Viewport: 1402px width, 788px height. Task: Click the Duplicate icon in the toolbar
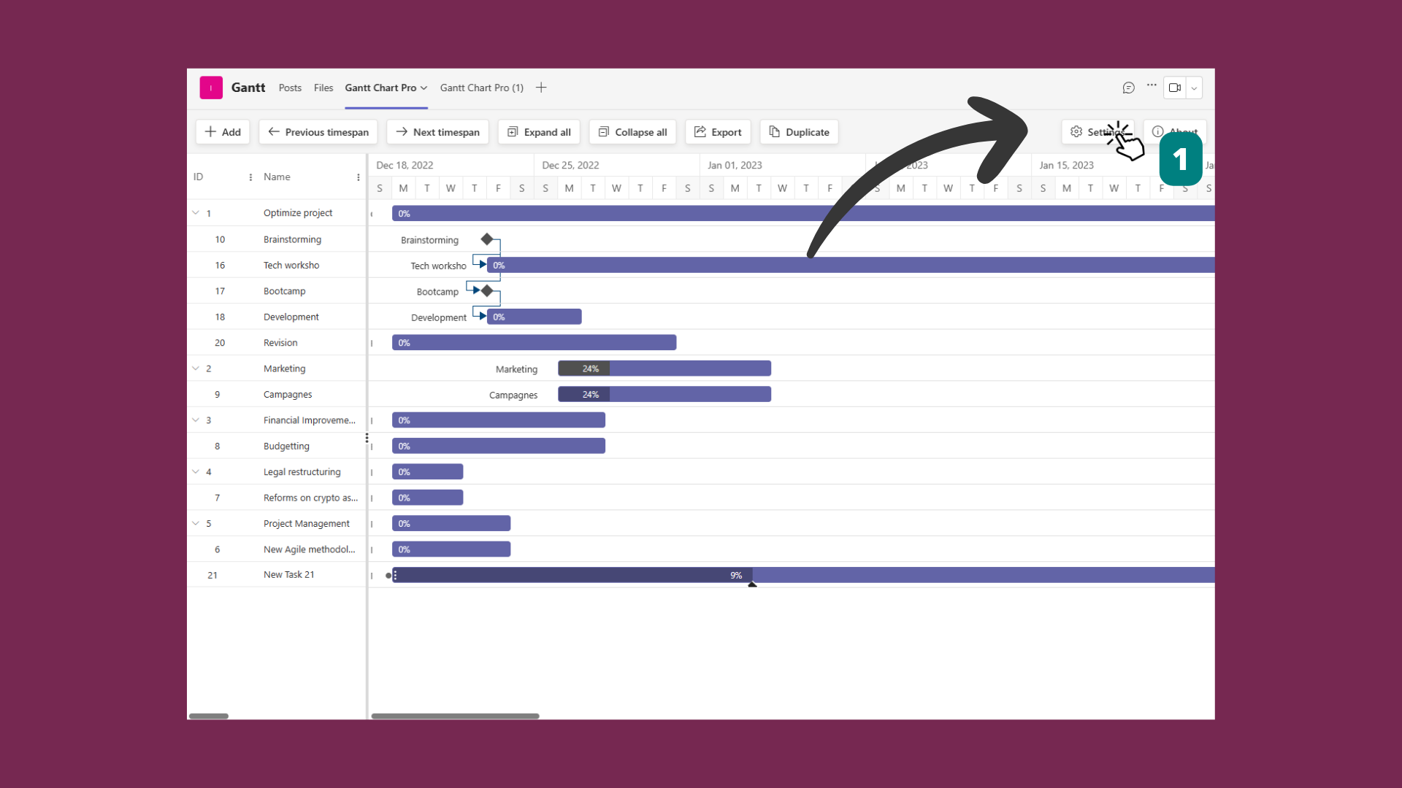[x=775, y=132]
